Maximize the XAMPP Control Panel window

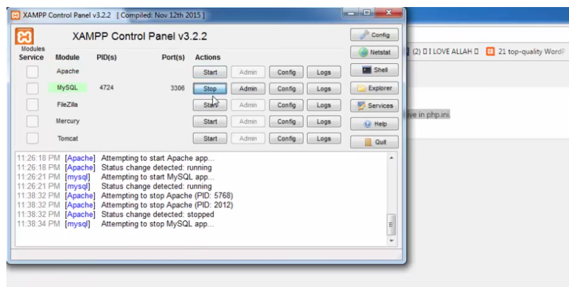coord(367,13)
